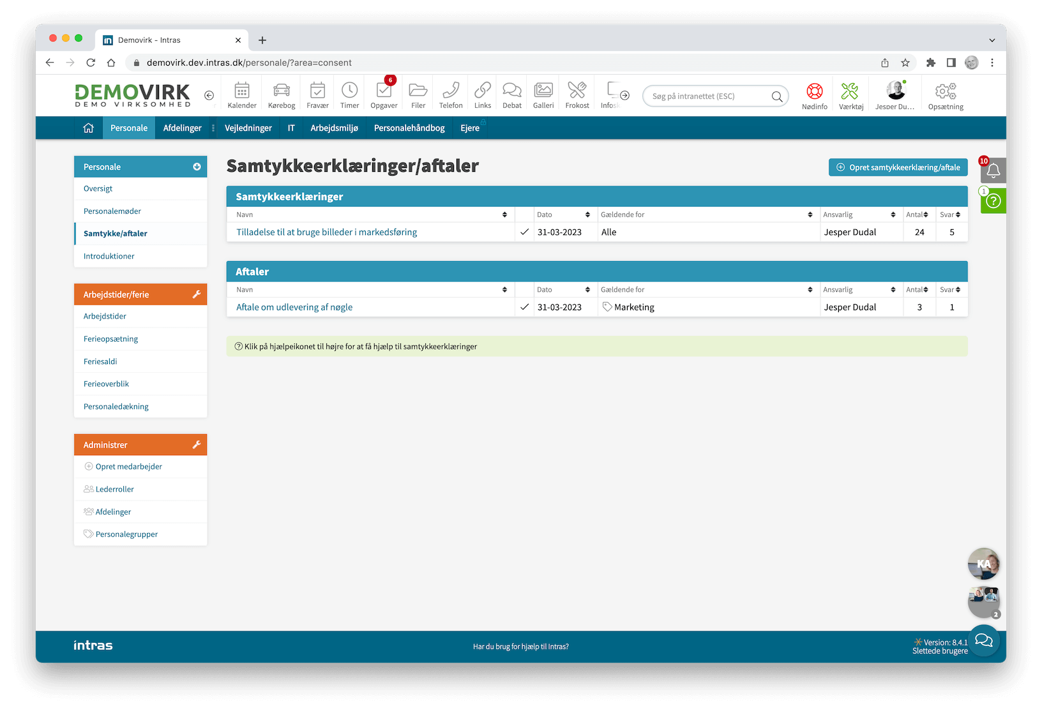The height and width of the screenshot is (710, 1042).
Task: Open browser extensions puzzle icon
Action: pos(931,63)
